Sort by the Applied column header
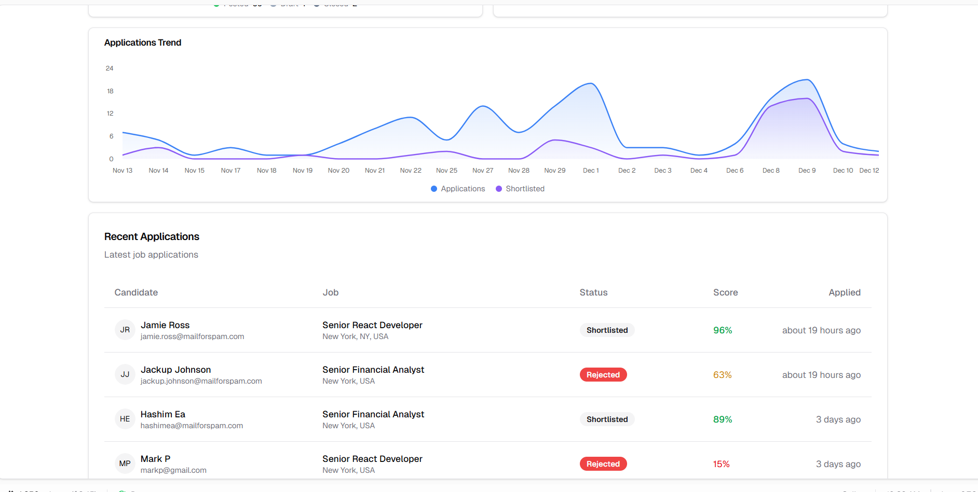This screenshot has height=492, width=978. [x=844, y=292]
